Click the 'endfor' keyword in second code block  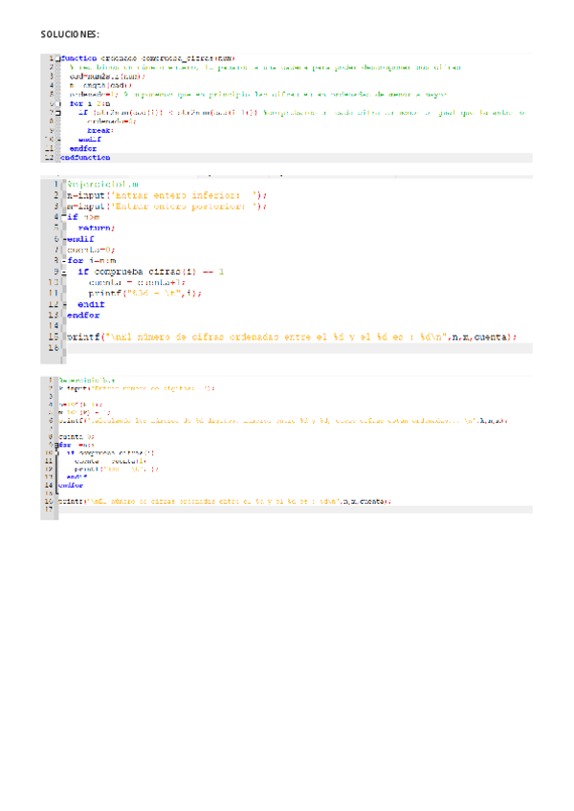click(83, 315)
